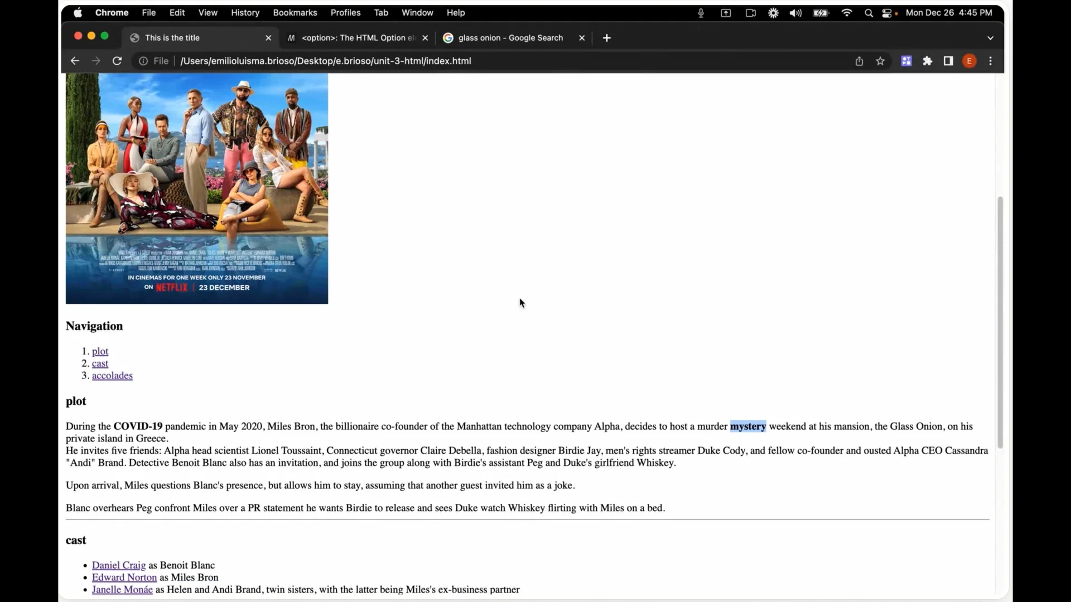
Task: Open the Daniel Craig link
Action: click(119, 565)
